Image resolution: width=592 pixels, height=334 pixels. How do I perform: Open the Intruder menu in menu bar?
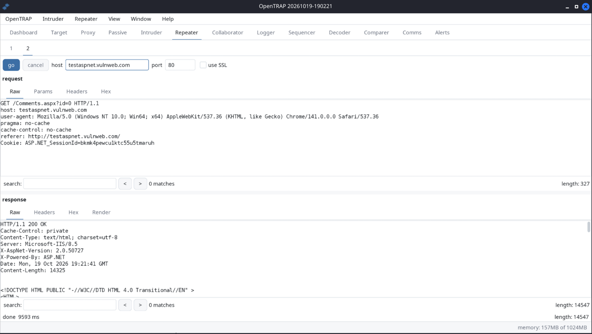coord(53,19)
